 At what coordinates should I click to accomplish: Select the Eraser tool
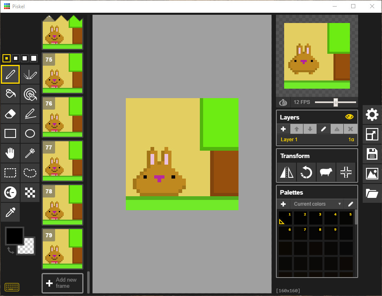click(10, 114)
